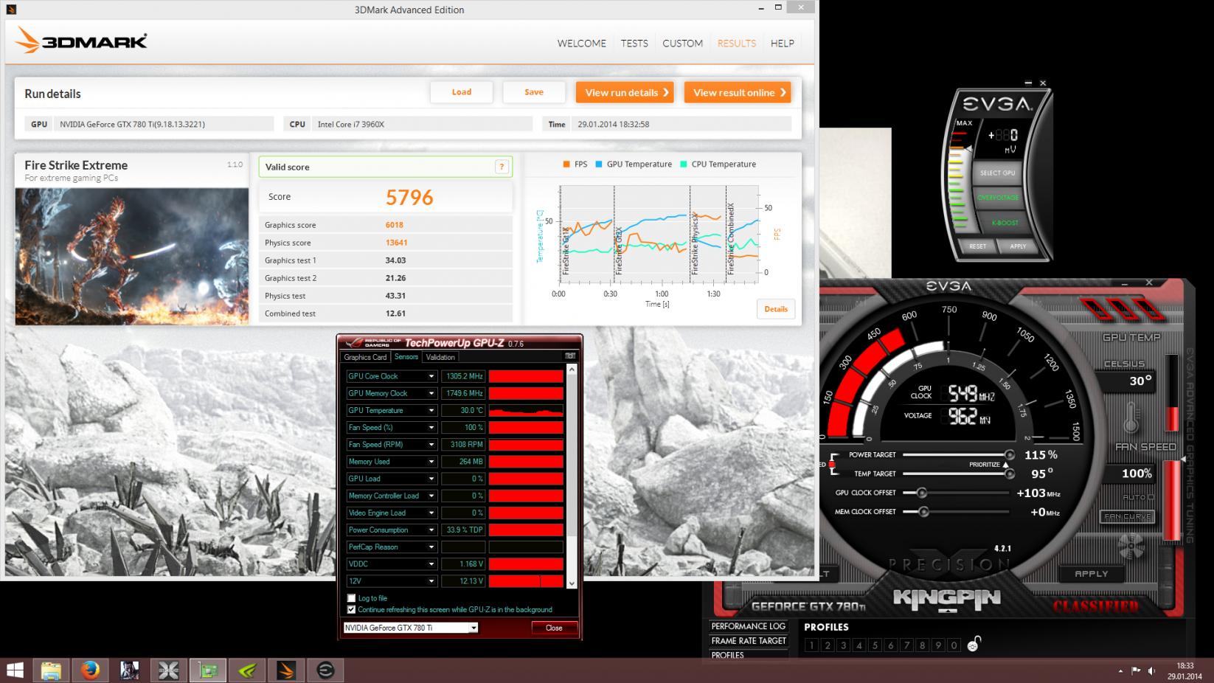This screenshot has width=1214, height=683.
Task: Open the Fan Curve settings
Action: coord(1127,516)
